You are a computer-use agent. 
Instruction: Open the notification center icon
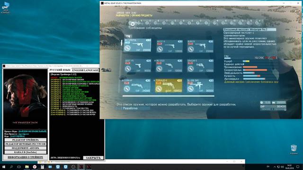[298, 167]
